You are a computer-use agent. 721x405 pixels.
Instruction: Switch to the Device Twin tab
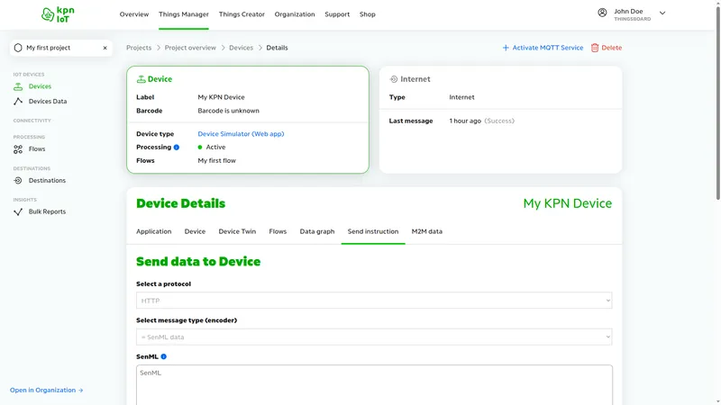coord(237,231)
